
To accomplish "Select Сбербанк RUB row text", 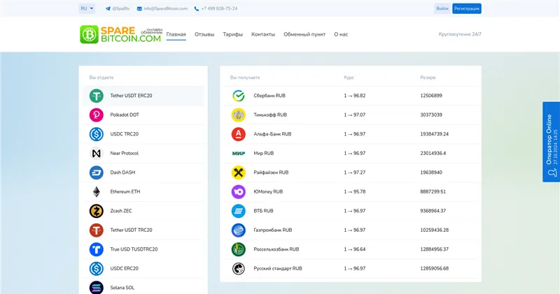I will (x=269, y=96).
